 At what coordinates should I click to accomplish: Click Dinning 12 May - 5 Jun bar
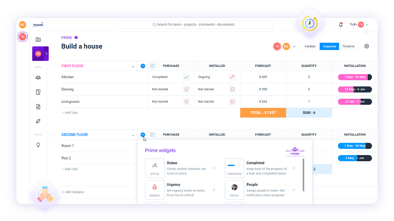pos(355,89)
